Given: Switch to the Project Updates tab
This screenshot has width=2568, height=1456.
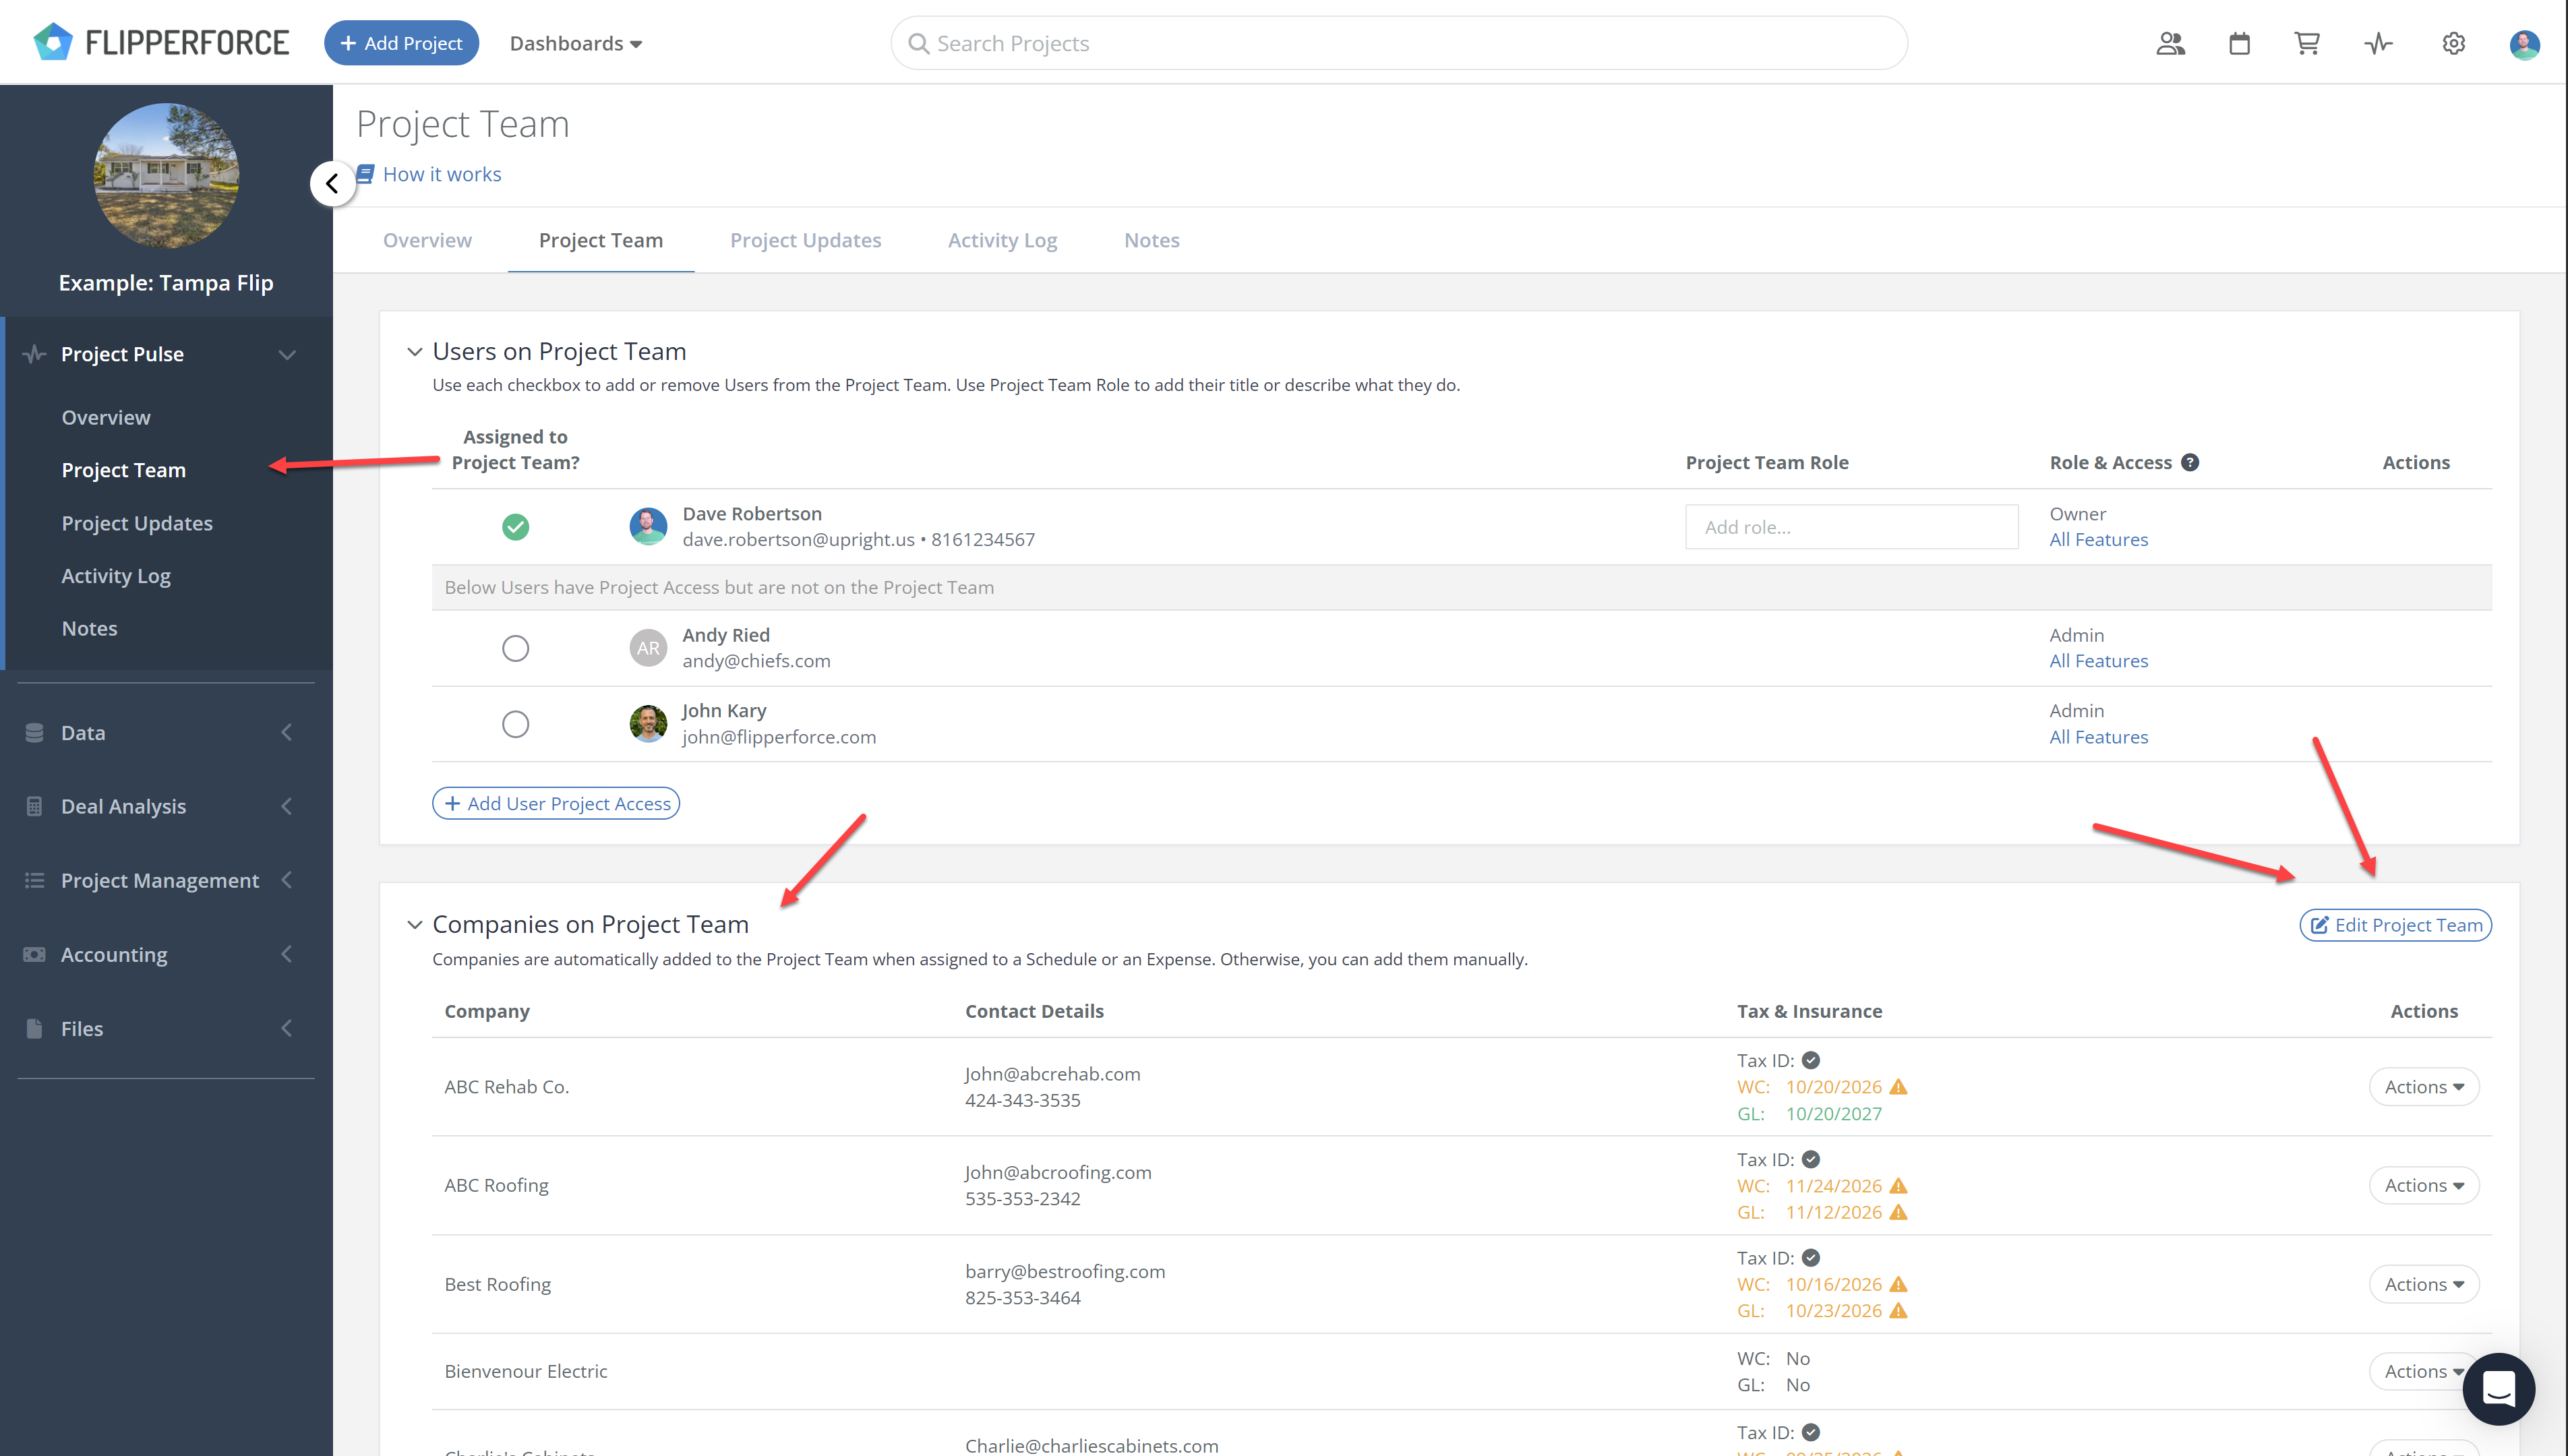Looking at the screenshot, I should (x=805, y=240).
